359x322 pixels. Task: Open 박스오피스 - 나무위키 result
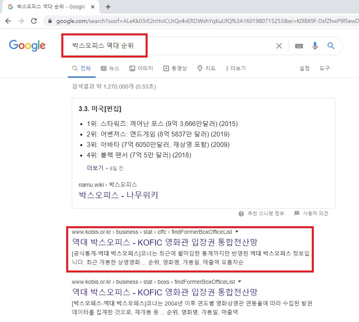118,195
